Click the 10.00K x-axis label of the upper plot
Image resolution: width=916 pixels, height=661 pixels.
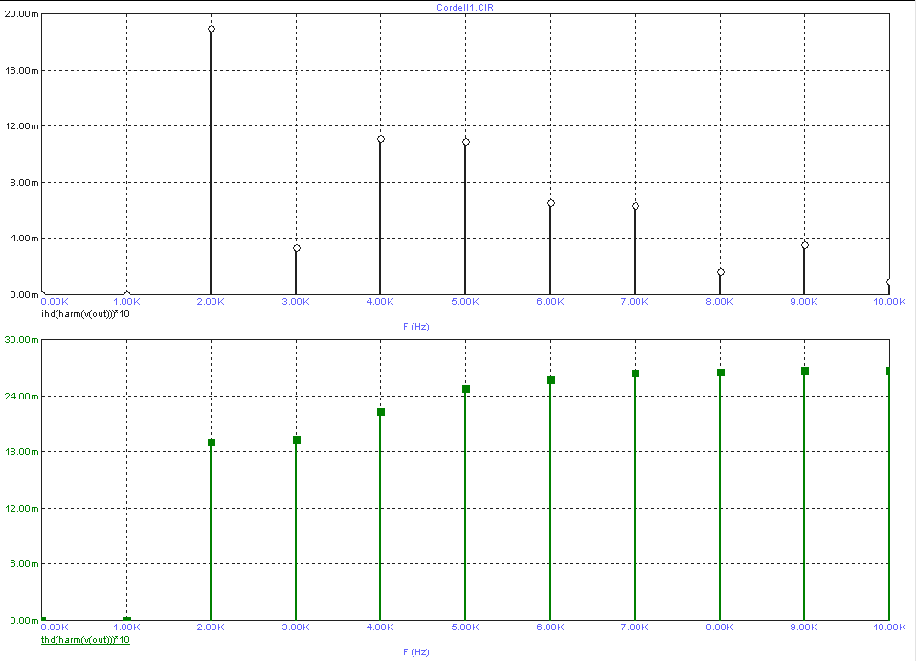pos(889,302)
